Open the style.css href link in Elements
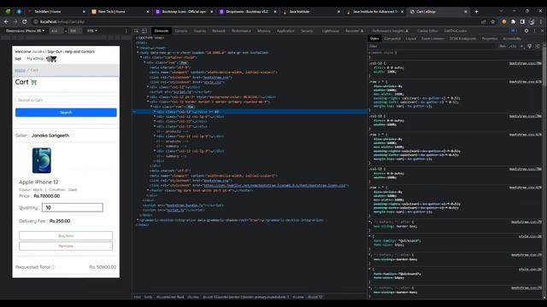Screen dimensions: 547x307 (213, 82)
